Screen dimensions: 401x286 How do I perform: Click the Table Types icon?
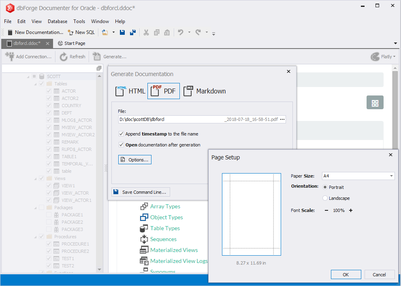click(x=144, y=228)
